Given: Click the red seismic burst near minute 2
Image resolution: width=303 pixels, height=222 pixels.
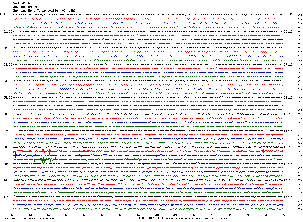Looking at the screenshot, I should click(49, 151).
